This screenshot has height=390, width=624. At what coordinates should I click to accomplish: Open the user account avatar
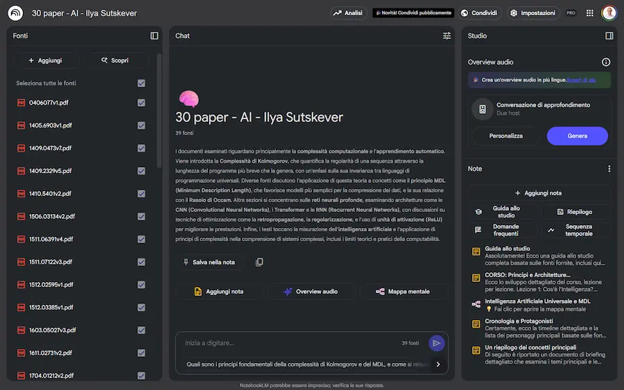pyautogui.click(x=609, y=13)
